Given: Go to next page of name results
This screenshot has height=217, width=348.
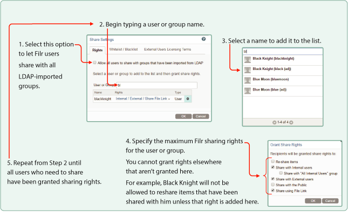Looking at the screenshot, I should pos(291,122).
